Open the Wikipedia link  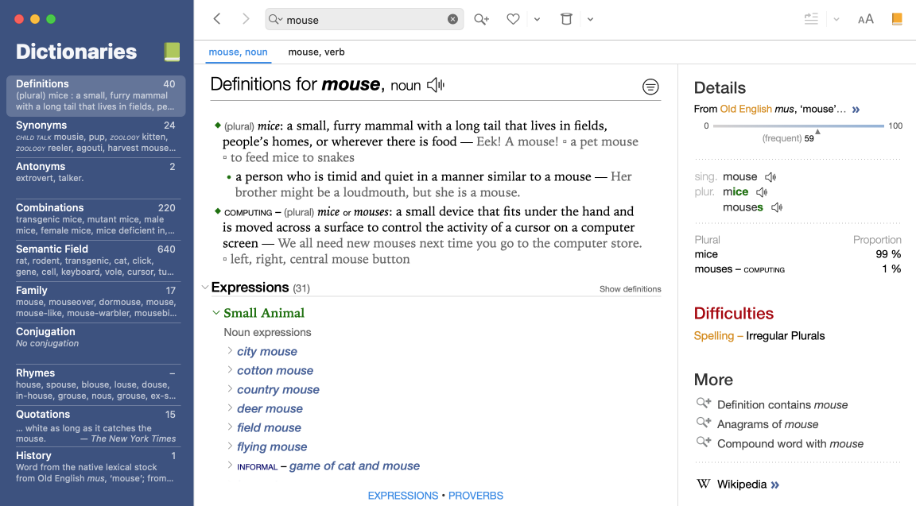[x=741, y=485]
